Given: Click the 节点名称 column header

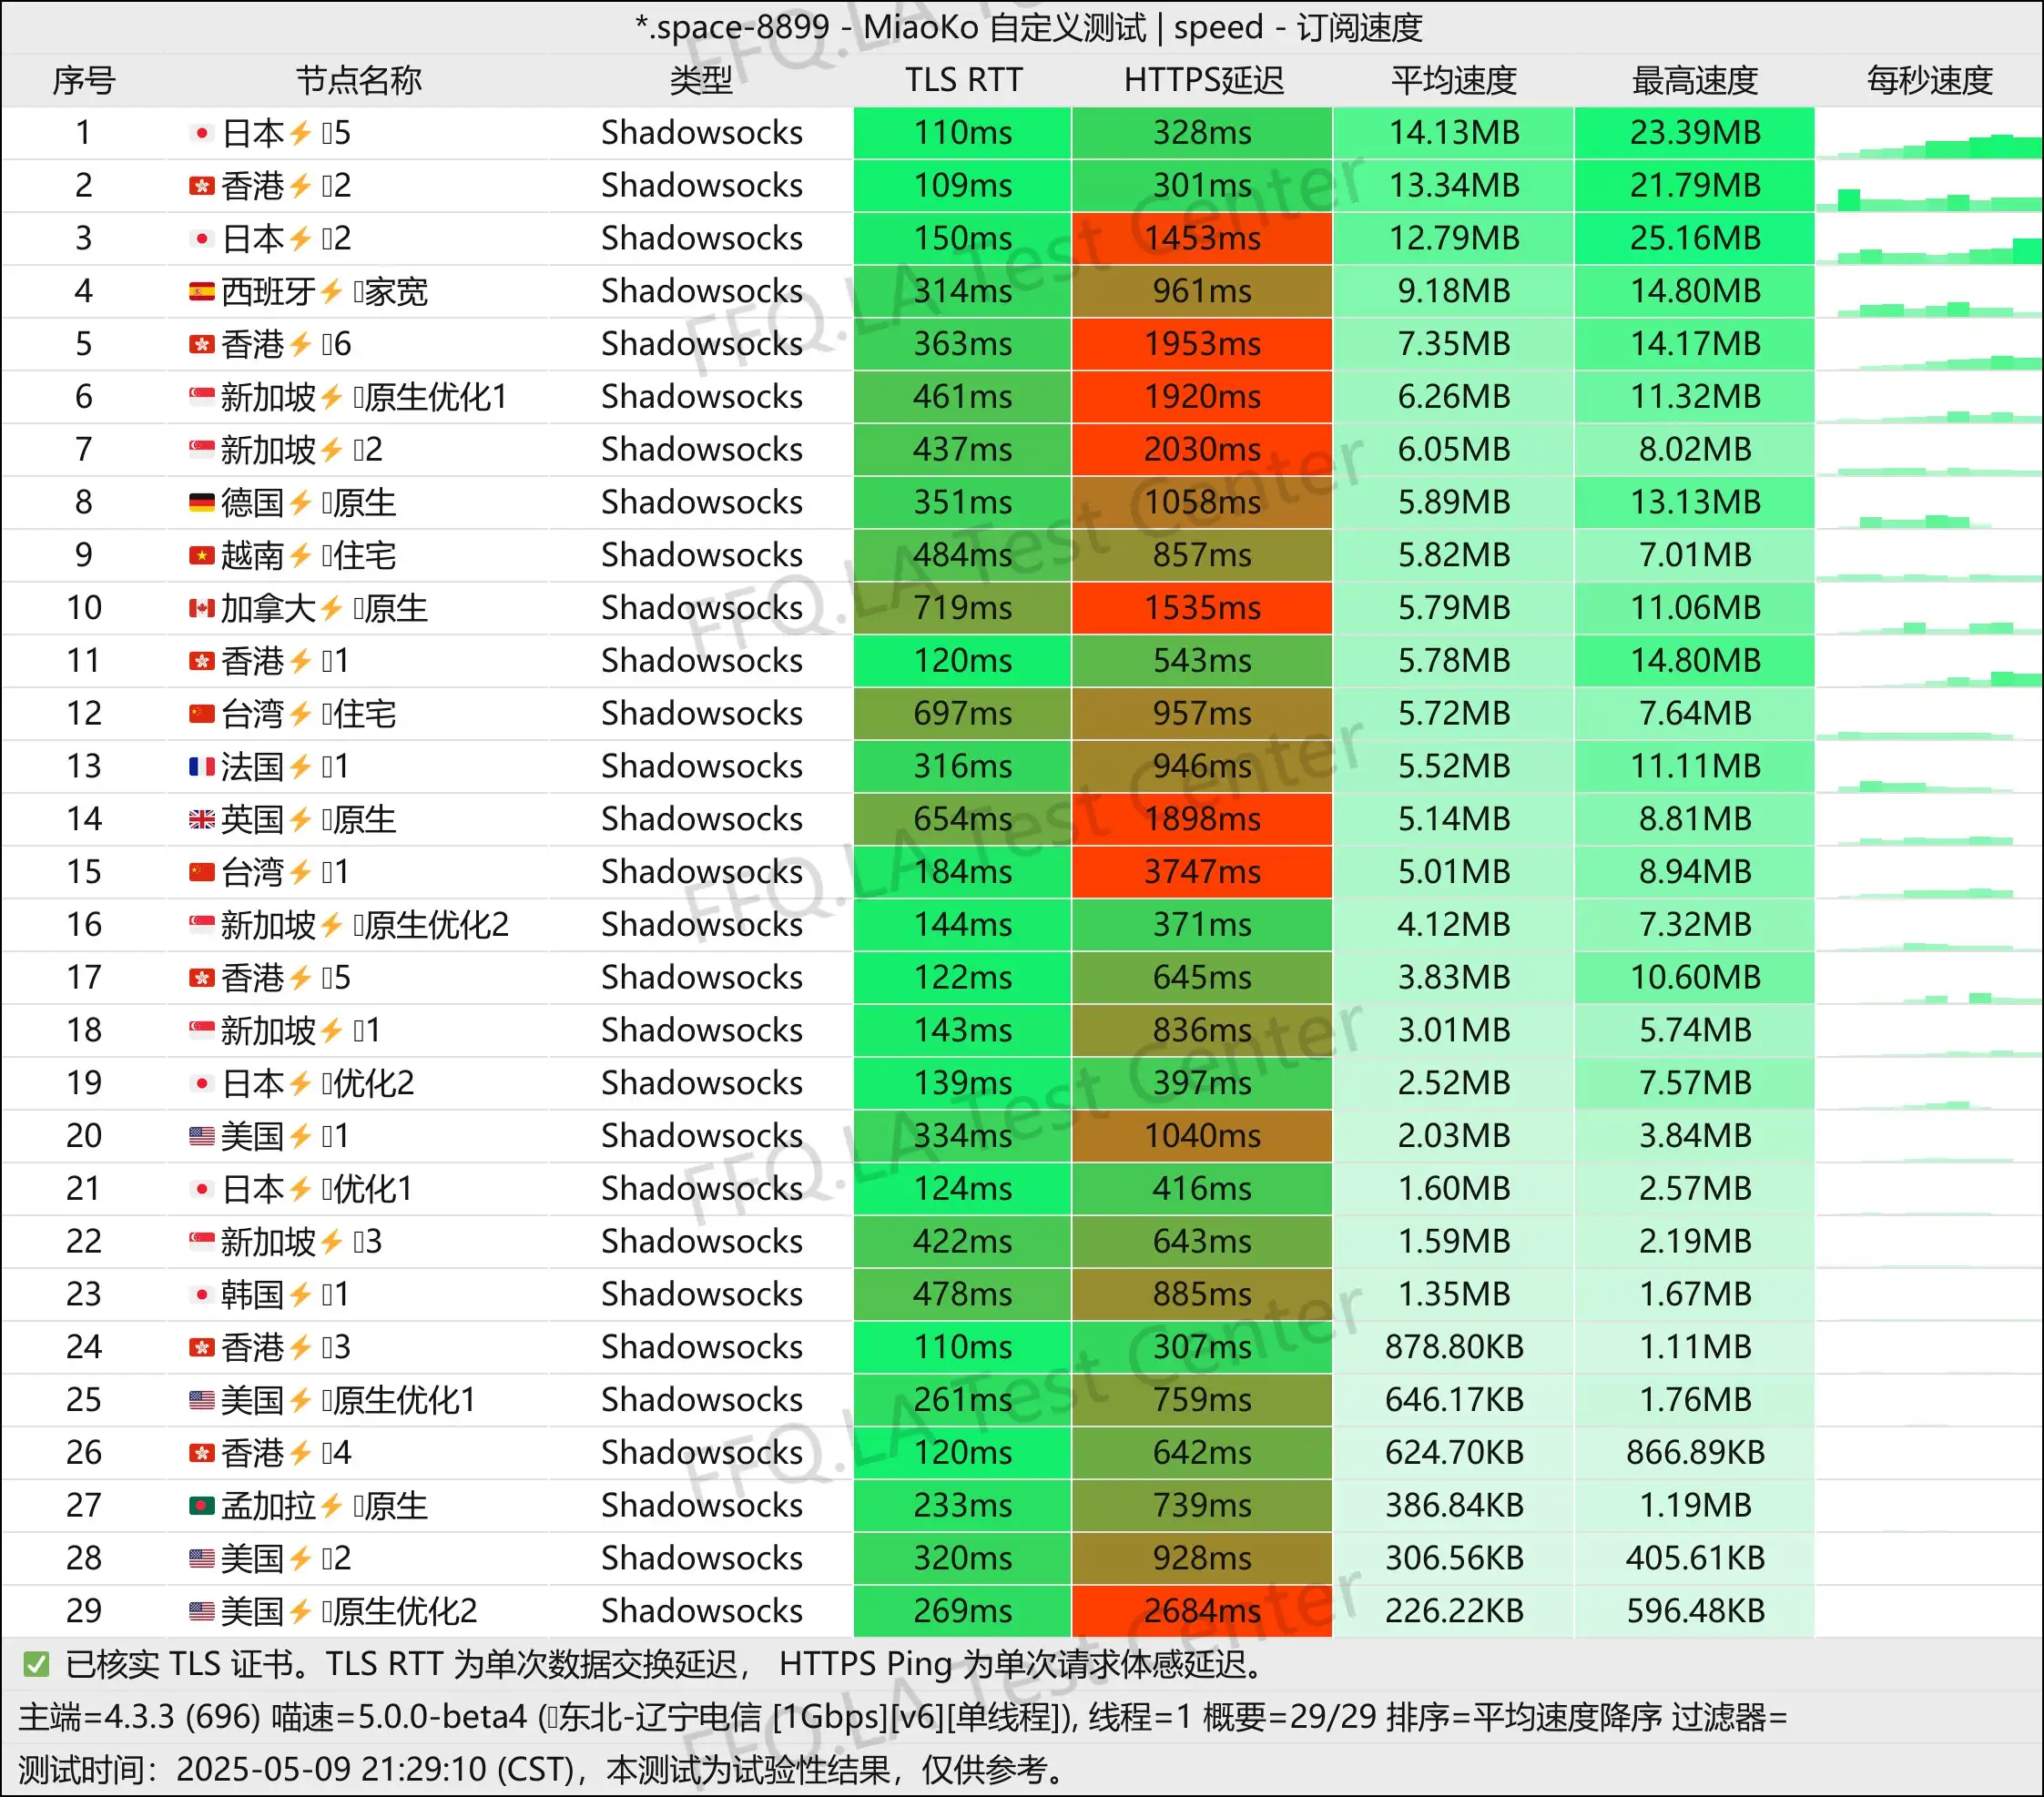Looking at the screenshot, I should tap(359, 80).
